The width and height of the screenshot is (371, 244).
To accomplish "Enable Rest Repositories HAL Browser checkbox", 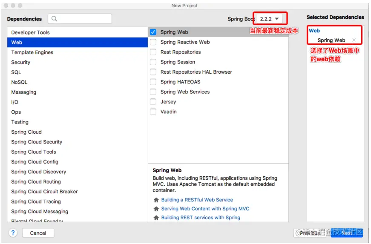I will tap(153, 72).
